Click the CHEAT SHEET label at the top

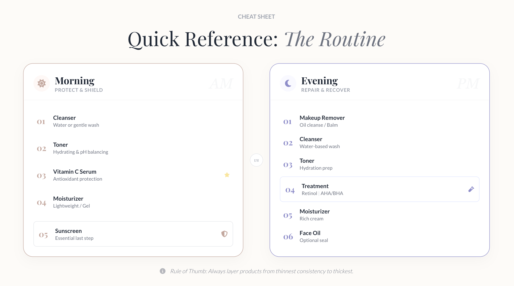point(256,17)
